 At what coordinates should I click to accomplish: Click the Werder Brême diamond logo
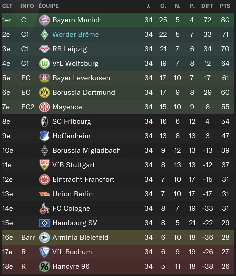point(45,35)
